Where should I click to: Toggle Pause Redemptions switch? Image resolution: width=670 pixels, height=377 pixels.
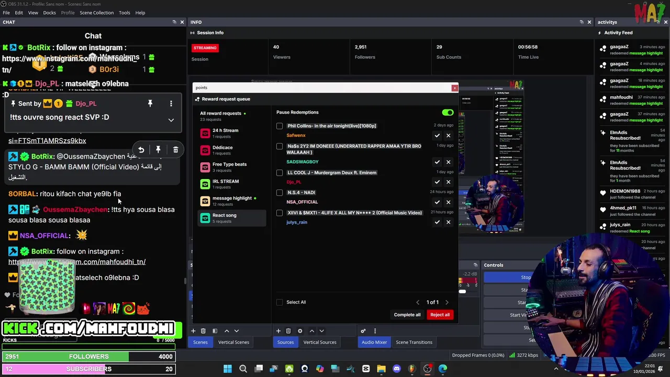pos(448,113)
